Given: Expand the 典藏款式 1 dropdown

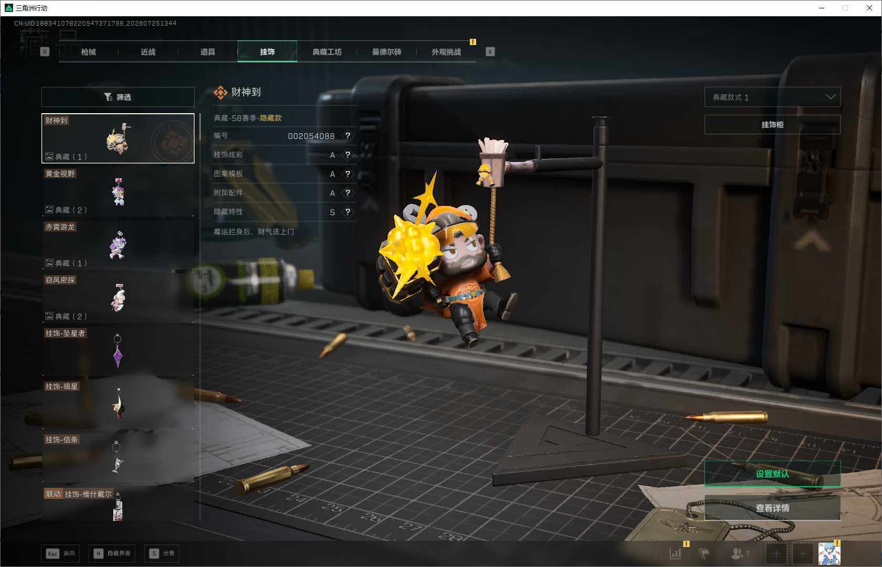Looking at the screenshot, I should coord(772,97).
